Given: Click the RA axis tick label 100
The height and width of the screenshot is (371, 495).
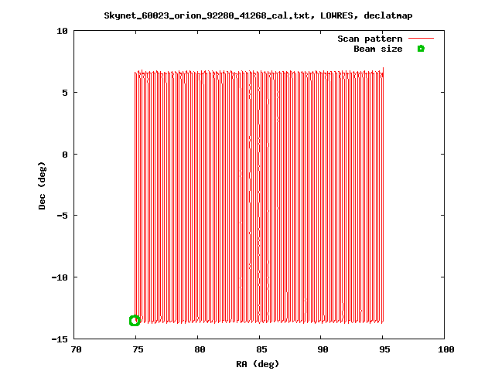Looking at the screenshot, I should (x=446, y=349).
